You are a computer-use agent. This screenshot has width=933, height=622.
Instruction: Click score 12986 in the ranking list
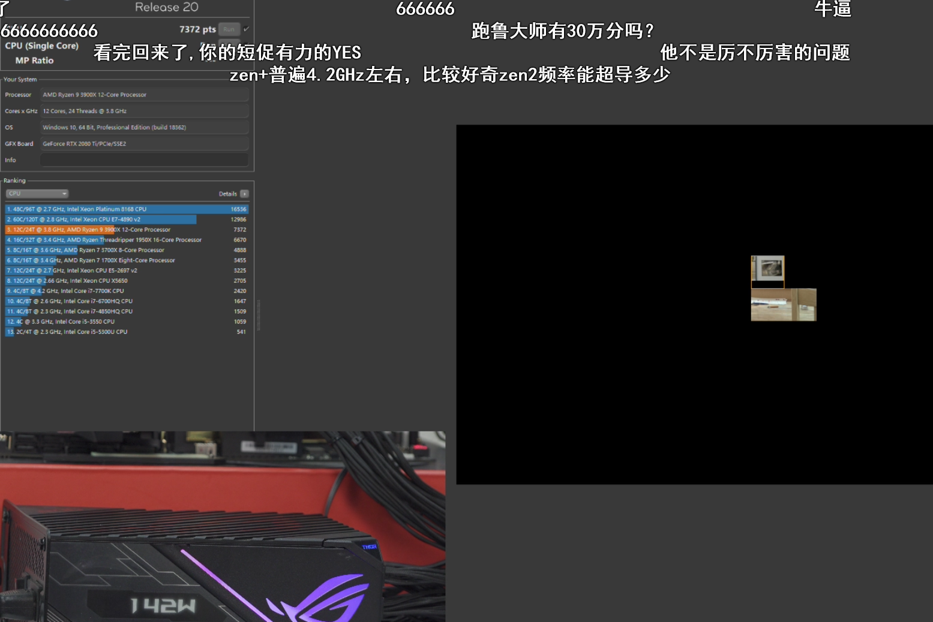[x=239, y=219]
